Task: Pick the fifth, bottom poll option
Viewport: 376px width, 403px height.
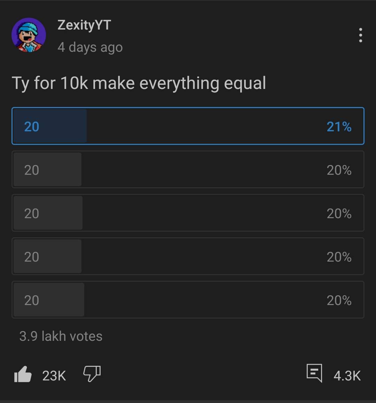Action: pos(188,300)
